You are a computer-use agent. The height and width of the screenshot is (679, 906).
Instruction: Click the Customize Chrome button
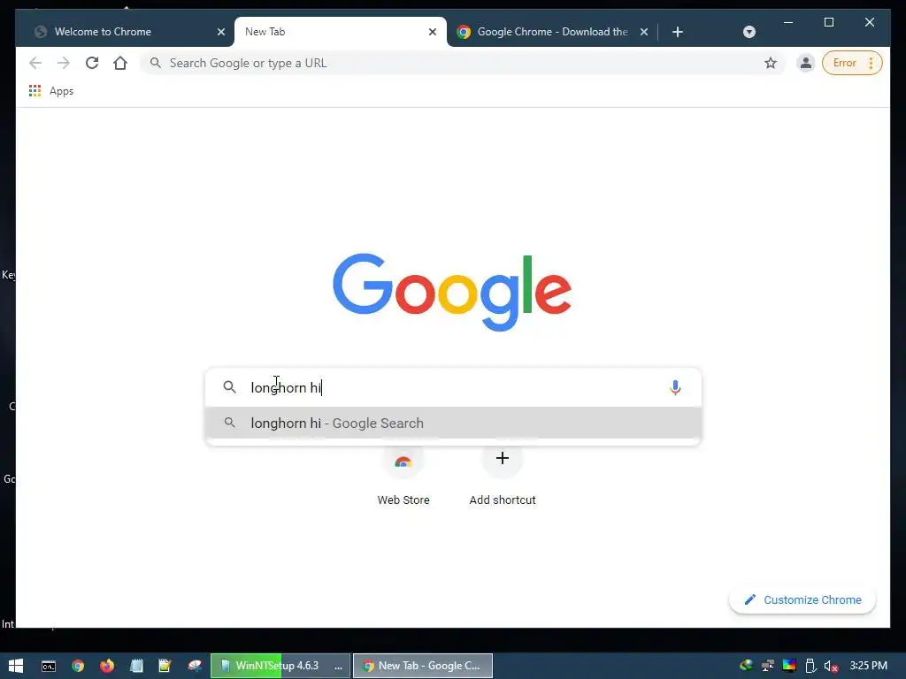(802, 600)
